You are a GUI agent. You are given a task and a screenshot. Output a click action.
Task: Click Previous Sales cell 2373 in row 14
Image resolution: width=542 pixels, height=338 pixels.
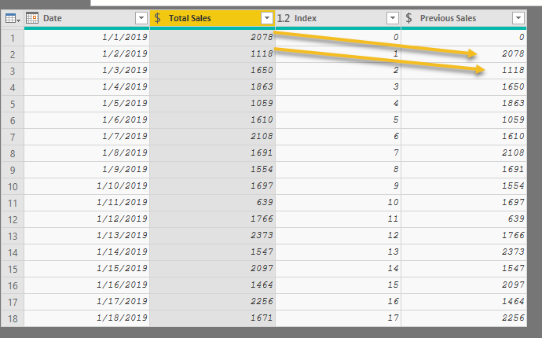tap(464, 252)
